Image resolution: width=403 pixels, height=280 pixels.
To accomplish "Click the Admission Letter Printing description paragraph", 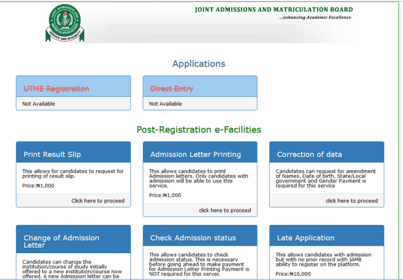I will coord(198,178).
